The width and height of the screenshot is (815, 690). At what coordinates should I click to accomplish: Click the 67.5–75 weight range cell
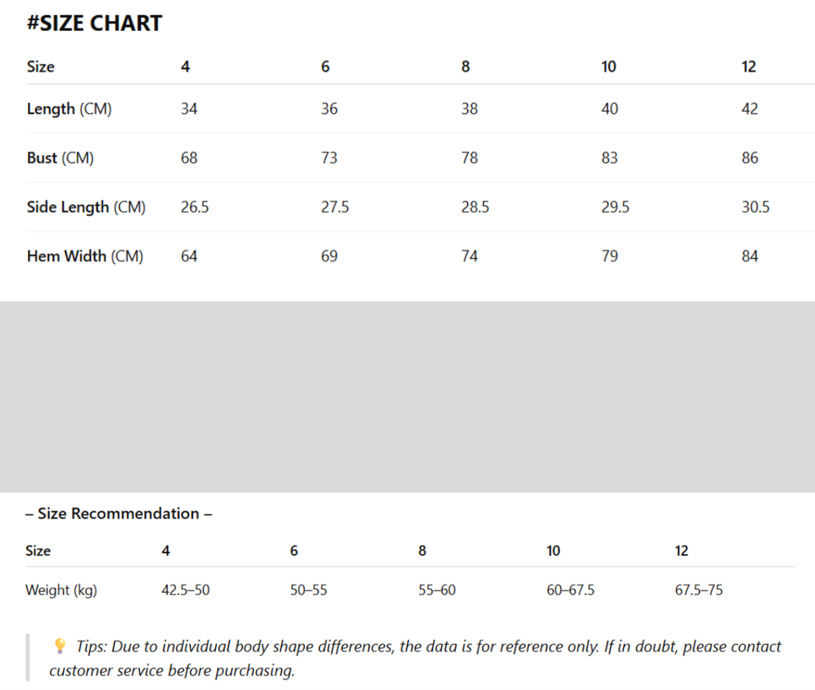699,591
